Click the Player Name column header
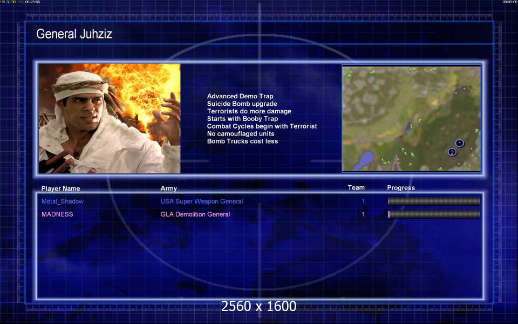 tap(60, 188)
